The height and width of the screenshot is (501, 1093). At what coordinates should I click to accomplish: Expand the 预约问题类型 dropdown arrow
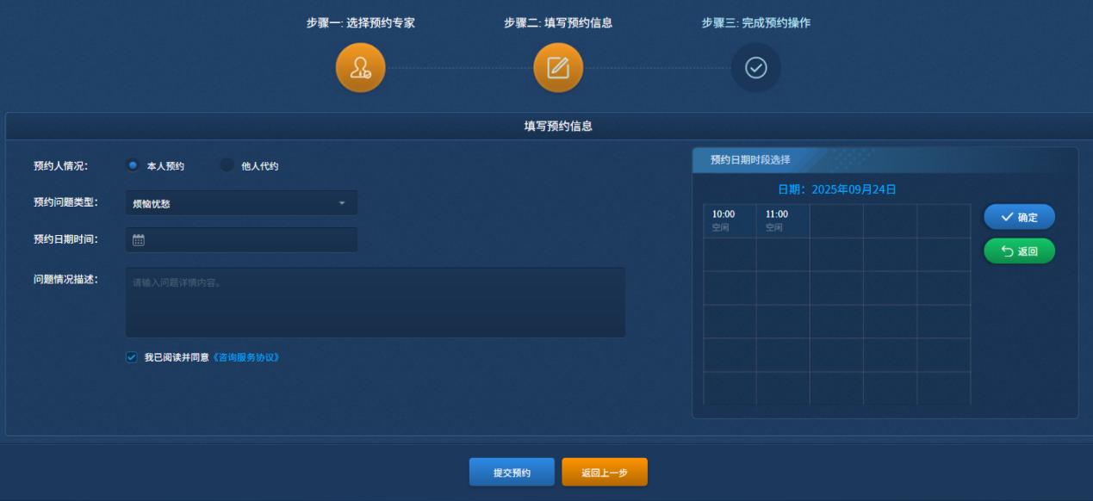[x=342, y=203]
